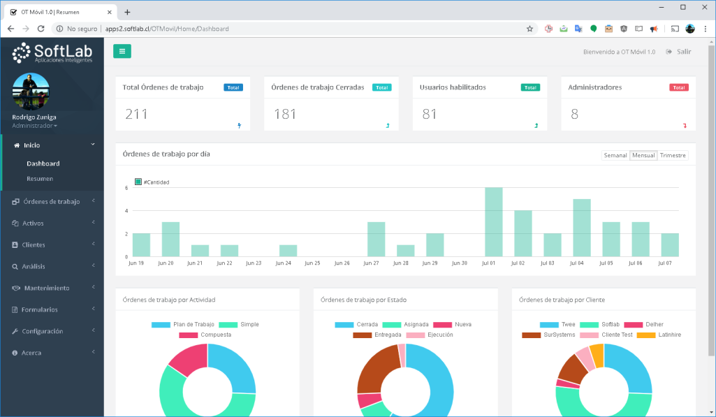Screen dimensions: 716x417
Task: Click the red down arrow on Administradores card
Action: (x=685, y=126)
